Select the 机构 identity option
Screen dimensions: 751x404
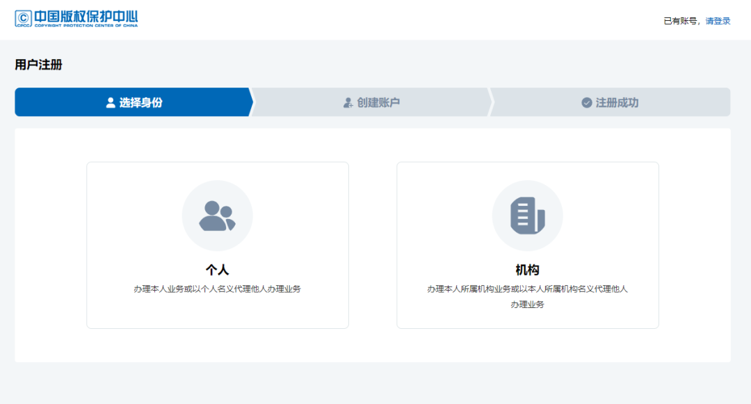(x=527, y=245)
